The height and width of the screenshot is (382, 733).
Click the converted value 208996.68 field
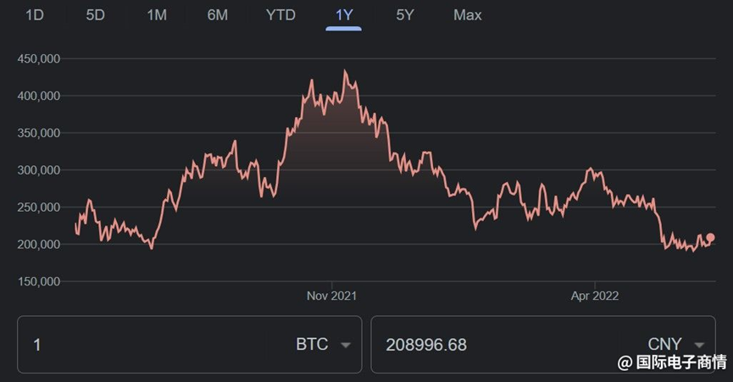pyautogui.click(x=496, y=345)
